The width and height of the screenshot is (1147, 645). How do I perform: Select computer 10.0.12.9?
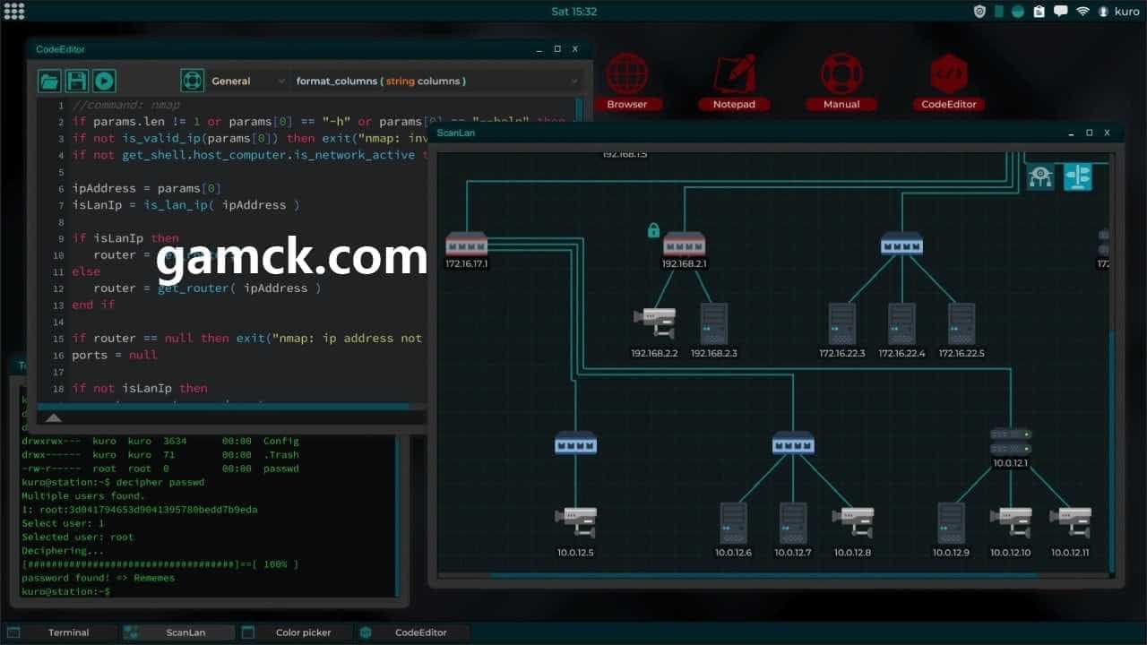click(x=951, y=523)
